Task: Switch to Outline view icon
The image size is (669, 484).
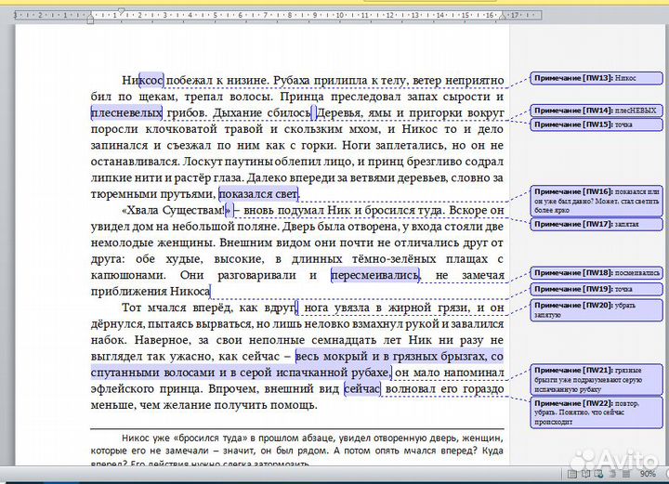Action: point(612,474)
